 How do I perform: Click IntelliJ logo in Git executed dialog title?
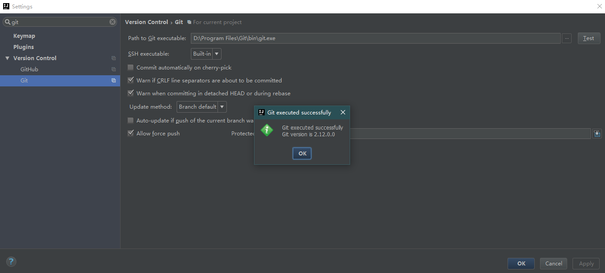click(262, 112)
